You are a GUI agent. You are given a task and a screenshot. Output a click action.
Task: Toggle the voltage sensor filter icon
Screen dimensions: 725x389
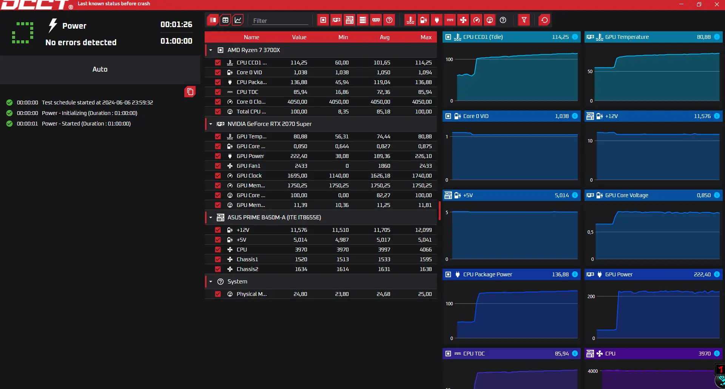[x=424, y=20]
